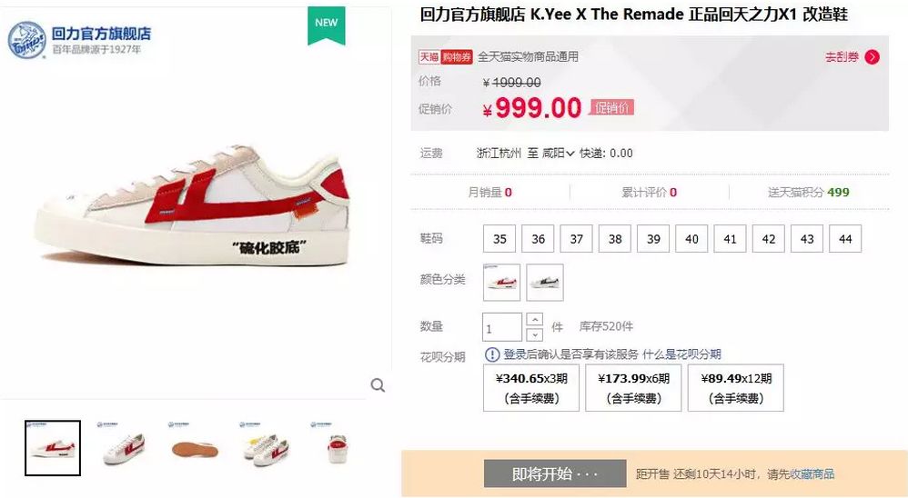The width and height of the screenshot is (908, 498).
Task: Open 月销量 monthly sales tab
Action: pos(489,192)
